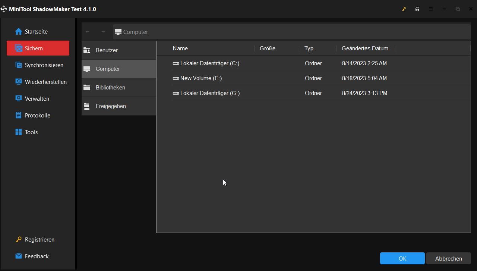This screenshot has height=271, width=477.
Task: Click the key icon in title bar
Action: [404, 9]
